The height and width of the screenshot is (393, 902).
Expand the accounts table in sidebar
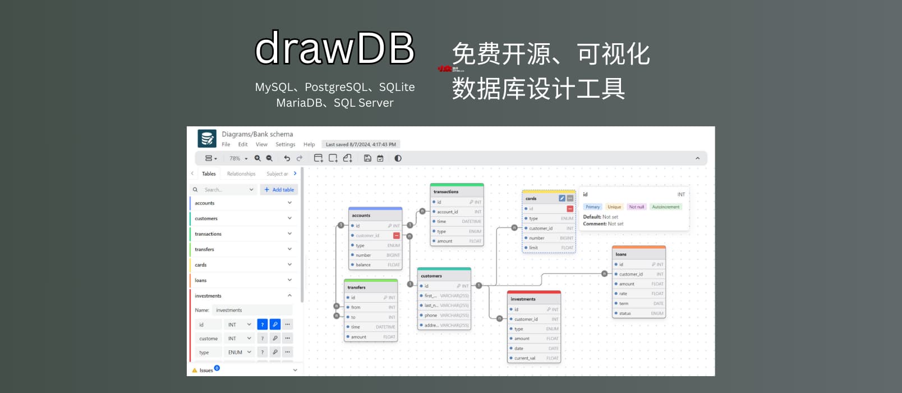(x=289, y=203)
